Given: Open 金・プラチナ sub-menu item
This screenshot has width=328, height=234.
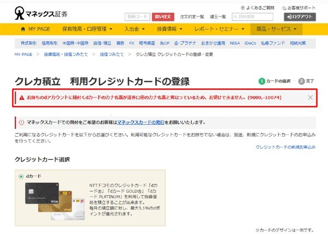Looking at the screenshot, I should click(185, 43).
